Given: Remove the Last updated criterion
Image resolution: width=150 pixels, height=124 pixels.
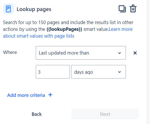Looking at the screenshot, I should (x=135, y=53).
